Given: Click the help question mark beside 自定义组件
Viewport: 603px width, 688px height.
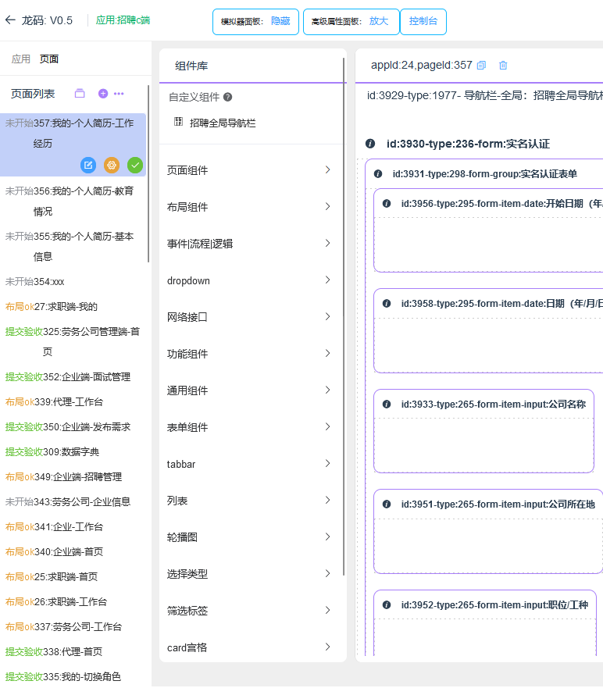Looking at the screenshot, I should coord(227,97).
